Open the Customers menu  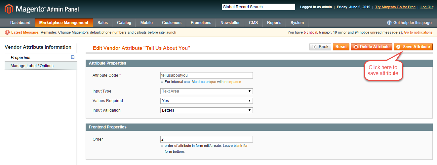[x=172, y=23]
